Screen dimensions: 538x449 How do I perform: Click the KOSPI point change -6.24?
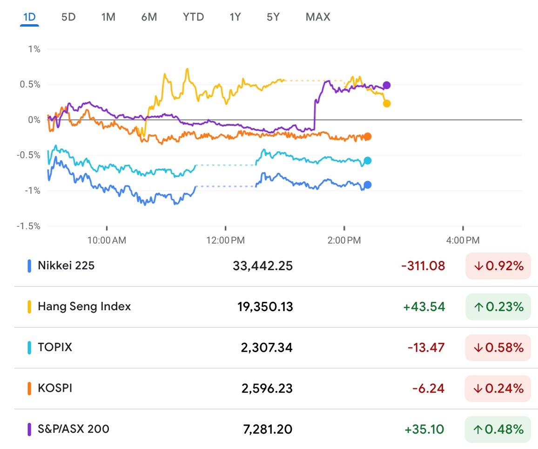pos(428,388)
